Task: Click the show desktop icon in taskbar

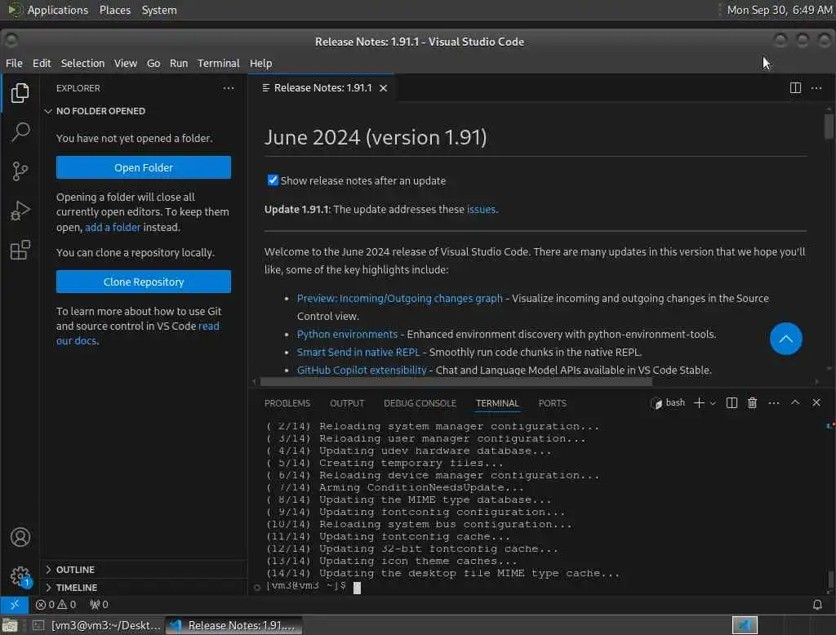Action: point(10,625)
